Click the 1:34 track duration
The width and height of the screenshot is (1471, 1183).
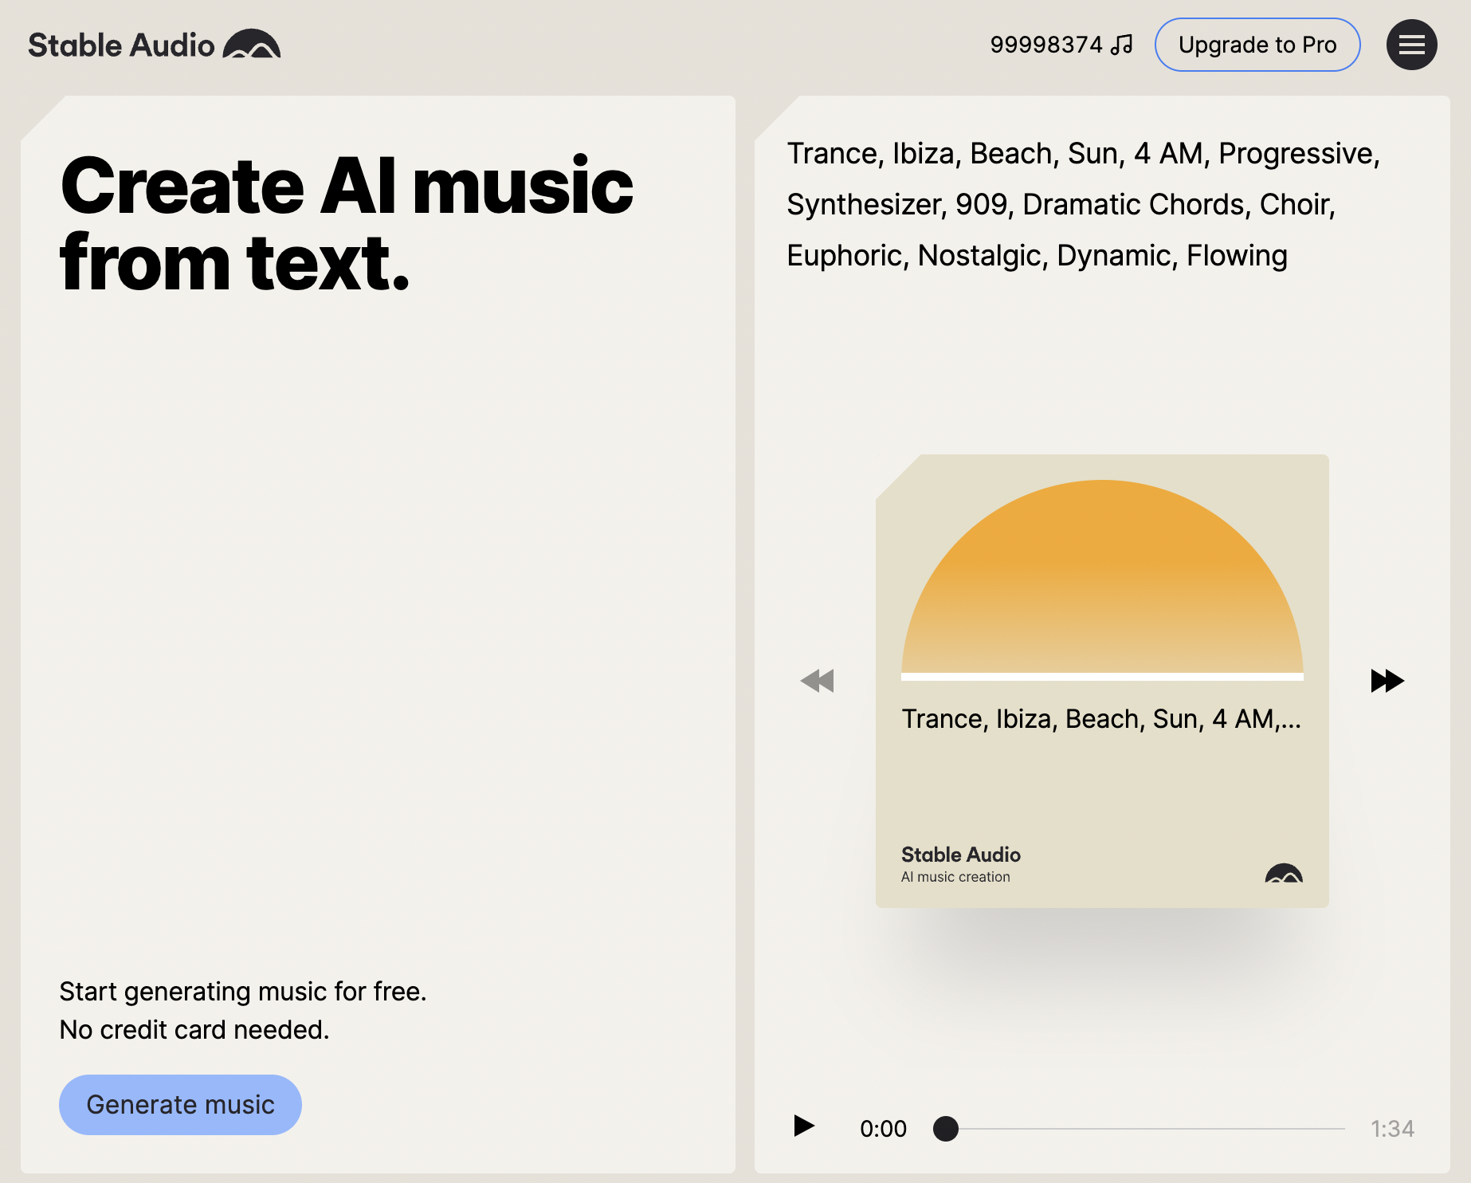point(1392,1129)
